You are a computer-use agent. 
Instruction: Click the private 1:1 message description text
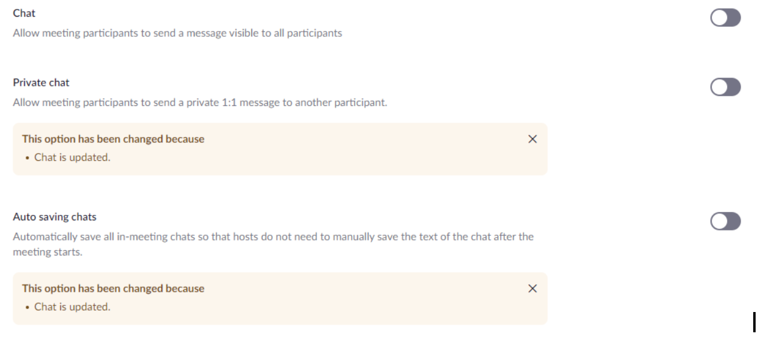tap(200, 103)
